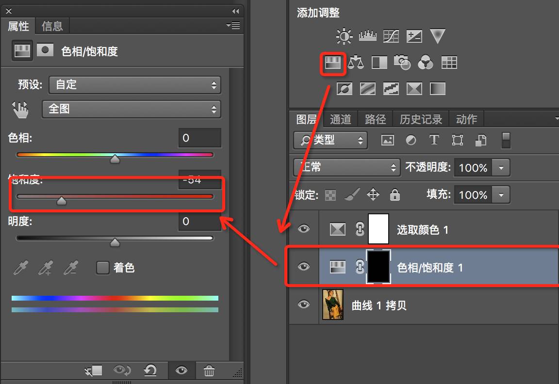
Task: Open the blend mode dropdown
Action: [347, 167]
